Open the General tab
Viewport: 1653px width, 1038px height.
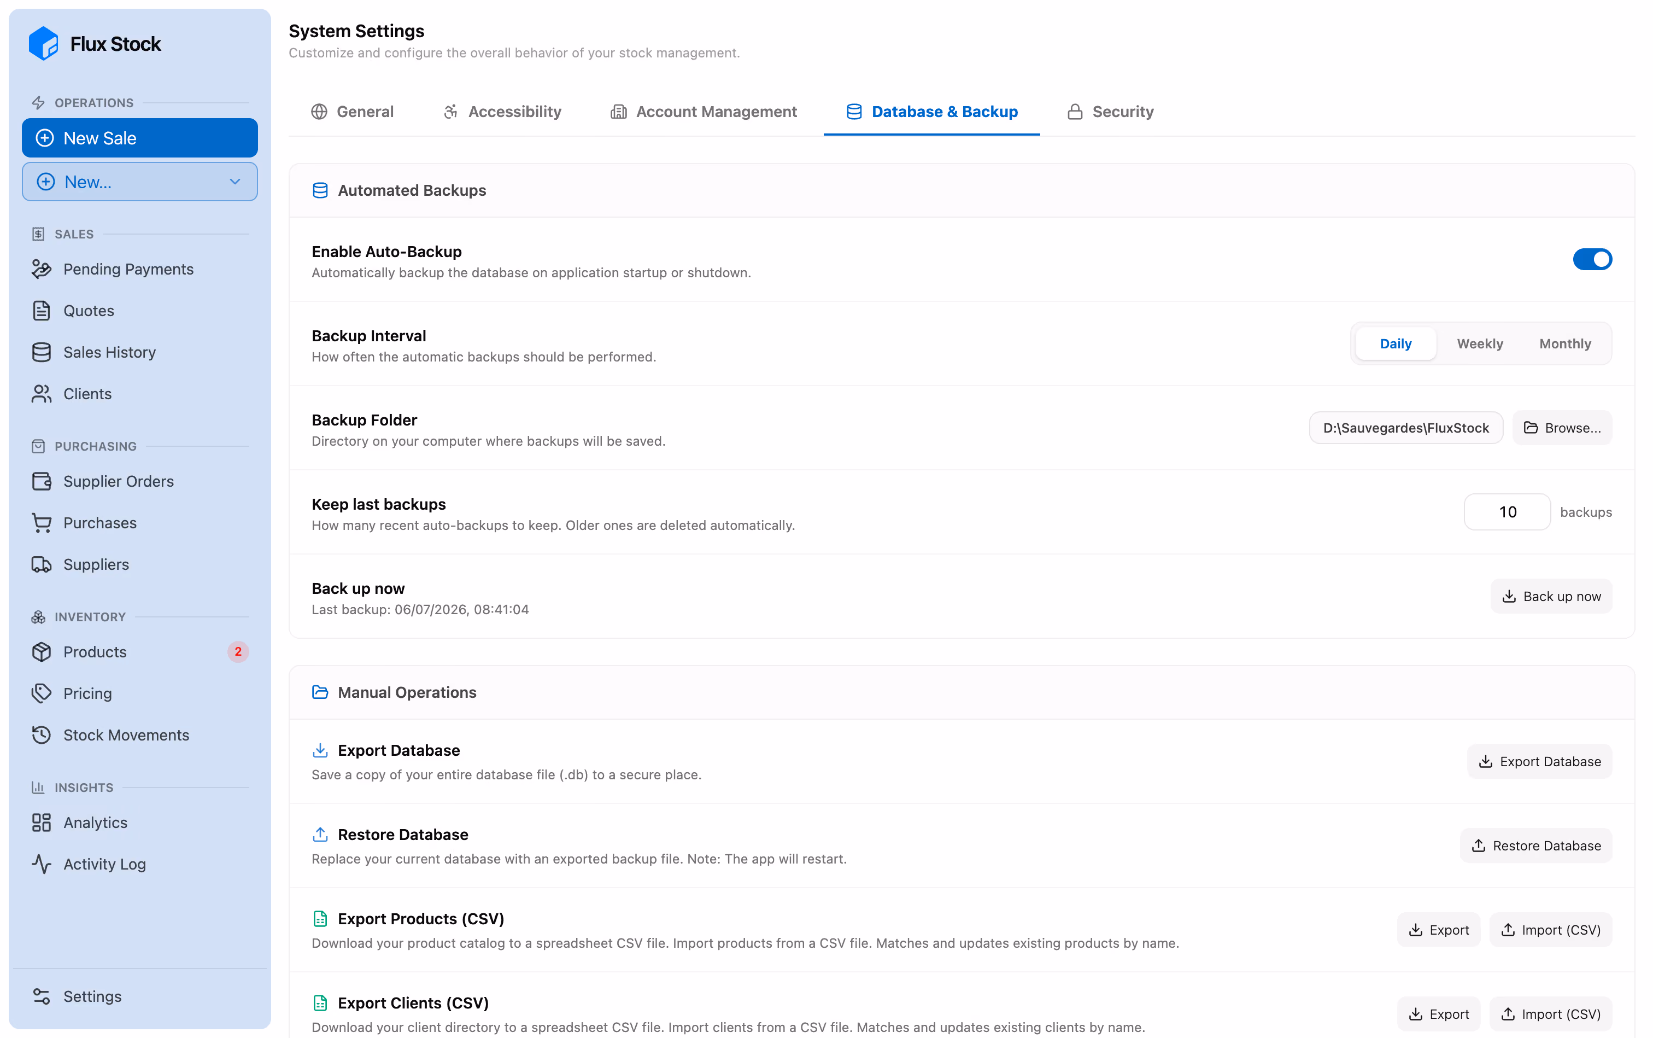click(353, 112)
